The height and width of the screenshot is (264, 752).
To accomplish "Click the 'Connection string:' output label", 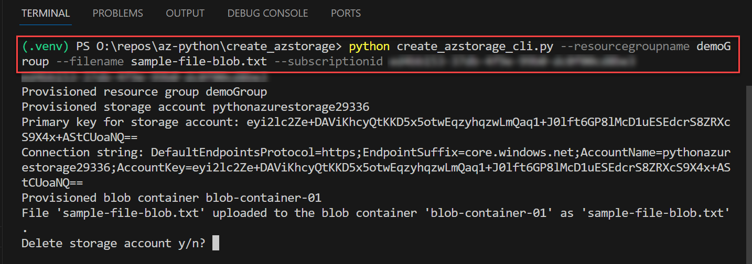I will [x=83, y=153].
